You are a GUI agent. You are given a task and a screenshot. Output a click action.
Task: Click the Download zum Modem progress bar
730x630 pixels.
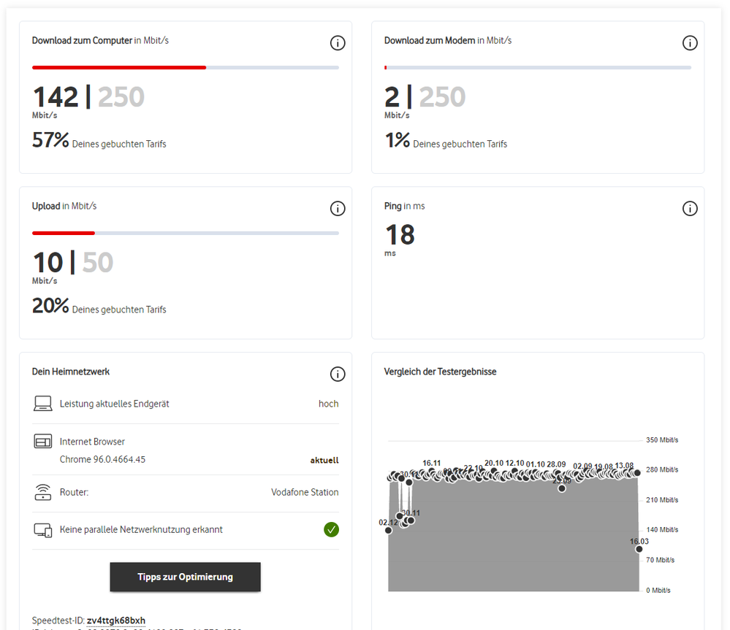538,67
